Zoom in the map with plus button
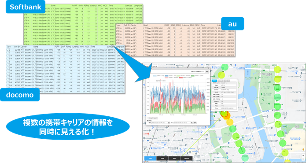This screenshot has height=163, width=306. coord(303,156)
